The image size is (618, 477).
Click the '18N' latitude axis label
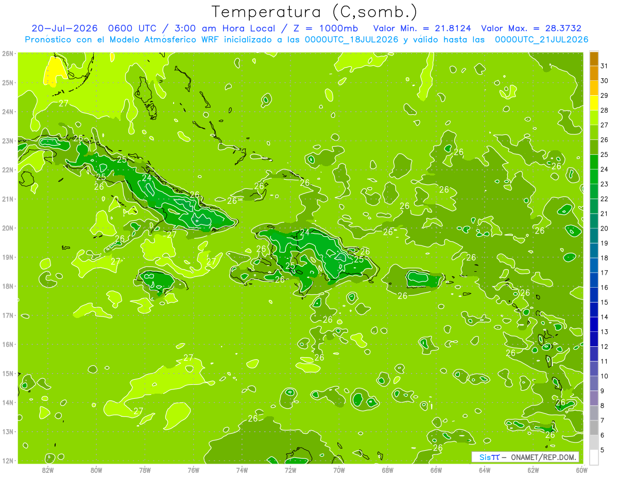[8, 286]
